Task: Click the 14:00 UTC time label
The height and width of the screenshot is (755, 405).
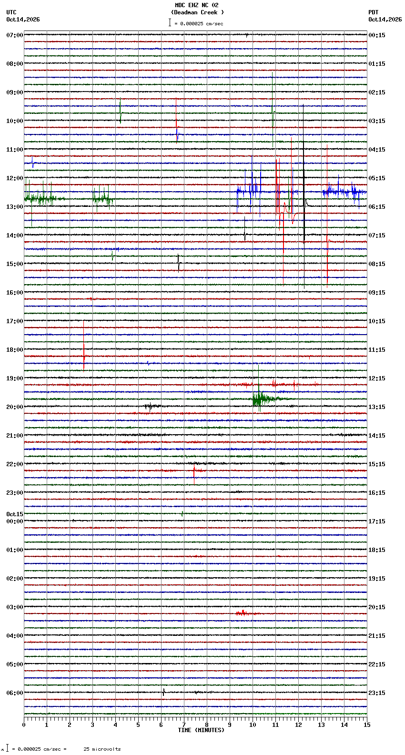Action: 15,235
